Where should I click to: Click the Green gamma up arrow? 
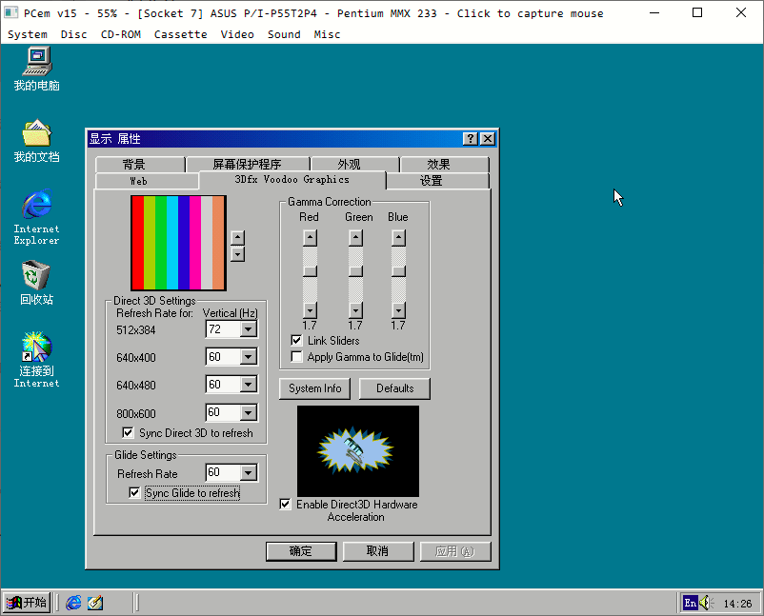click(355, 238)
